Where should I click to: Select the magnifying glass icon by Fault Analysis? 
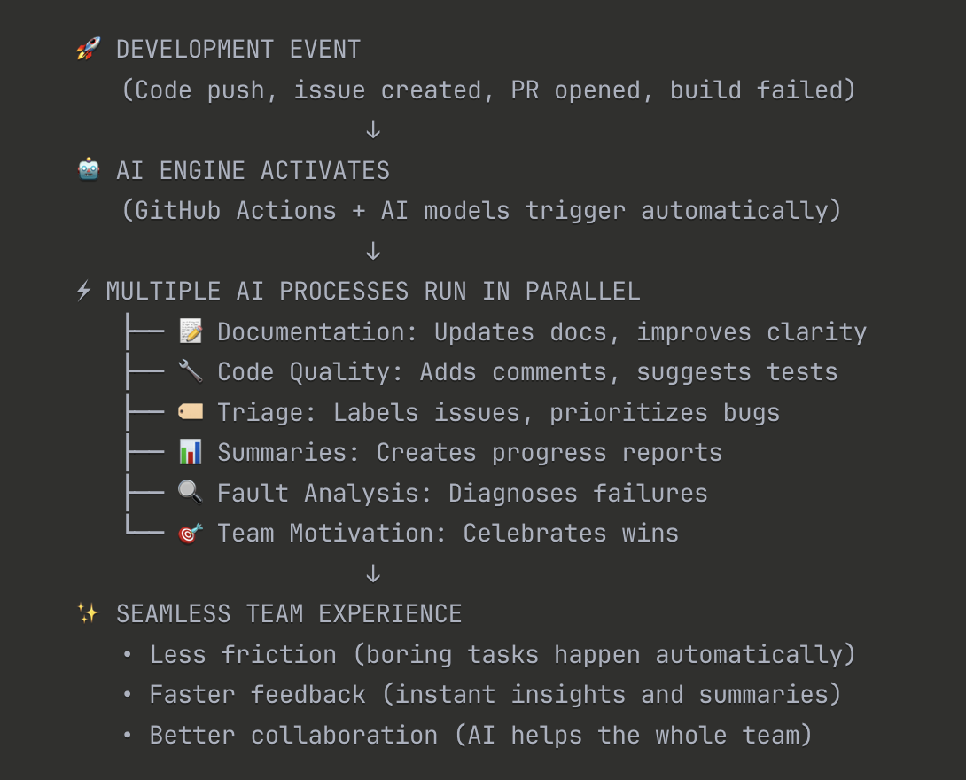click(x=191, y=493)
